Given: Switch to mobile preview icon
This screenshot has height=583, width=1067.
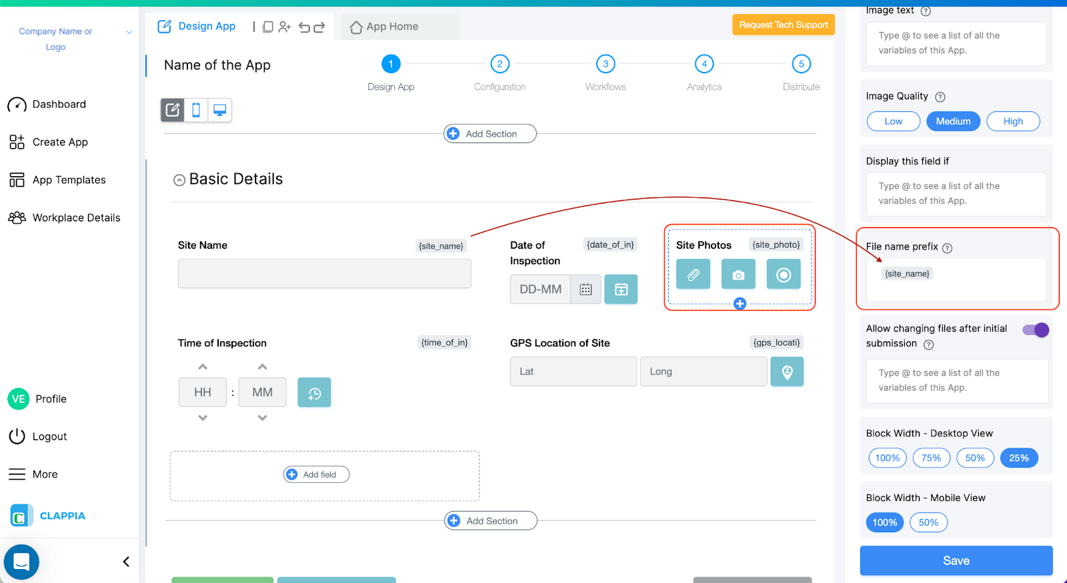Looking at the screenshot, I should coord(196,110).
